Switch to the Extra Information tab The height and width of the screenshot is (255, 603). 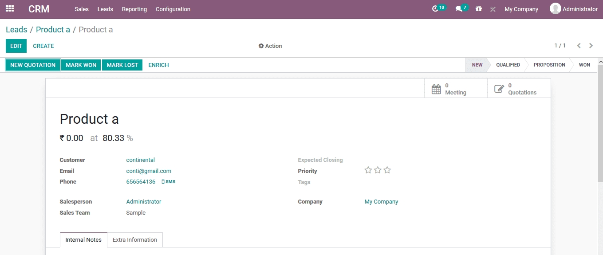134,240
